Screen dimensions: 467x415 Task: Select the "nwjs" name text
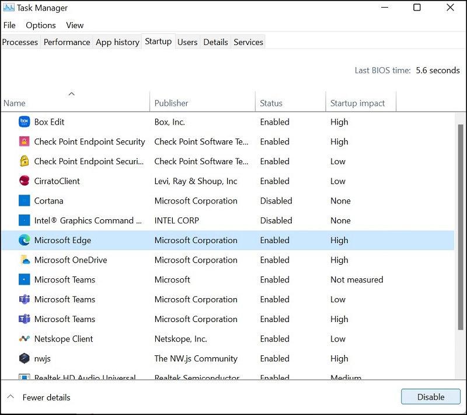pyautogui.click(x=42, y=359)
